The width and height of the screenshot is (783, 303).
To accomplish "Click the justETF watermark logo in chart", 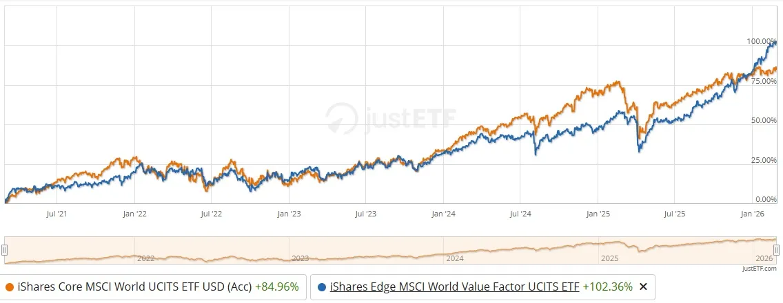I will [x=391, y=118].
